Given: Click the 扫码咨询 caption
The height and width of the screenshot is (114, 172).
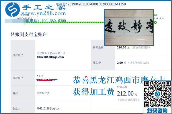Looking at the screenshot, I should (x=157, y=111).
